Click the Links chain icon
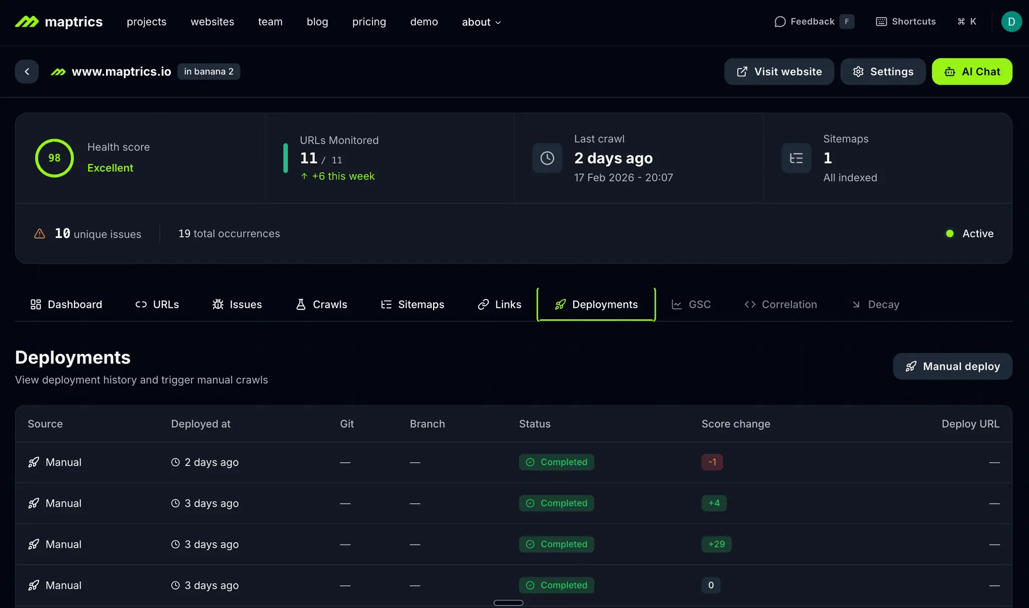The height and width of the screenshot is (608, 1029). pos(483,304)
